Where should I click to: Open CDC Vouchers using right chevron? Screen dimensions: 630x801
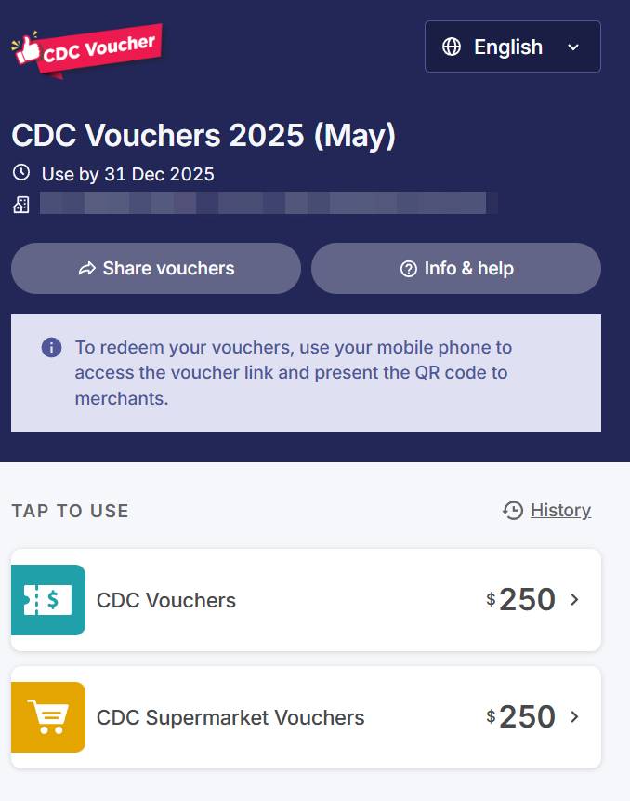tap(574, 600)
